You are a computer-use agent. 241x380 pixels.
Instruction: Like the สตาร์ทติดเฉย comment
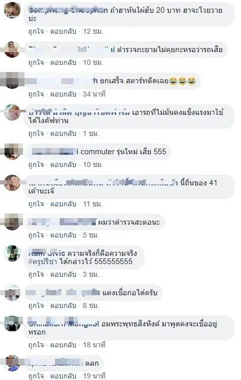[x=36, y=94]
